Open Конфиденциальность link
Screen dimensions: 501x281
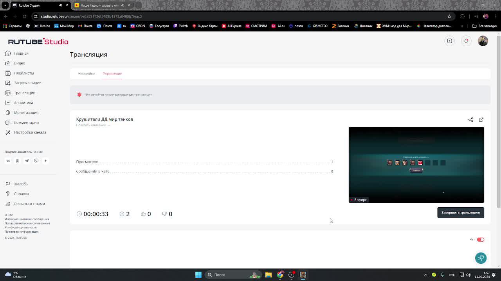coord(21,228)
